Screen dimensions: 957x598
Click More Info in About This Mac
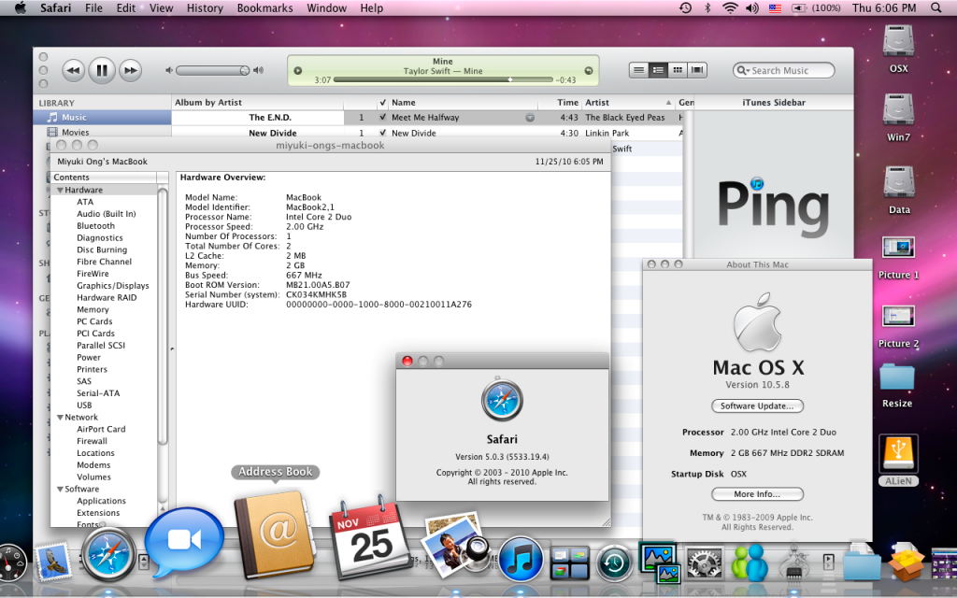tap(757, 494)
